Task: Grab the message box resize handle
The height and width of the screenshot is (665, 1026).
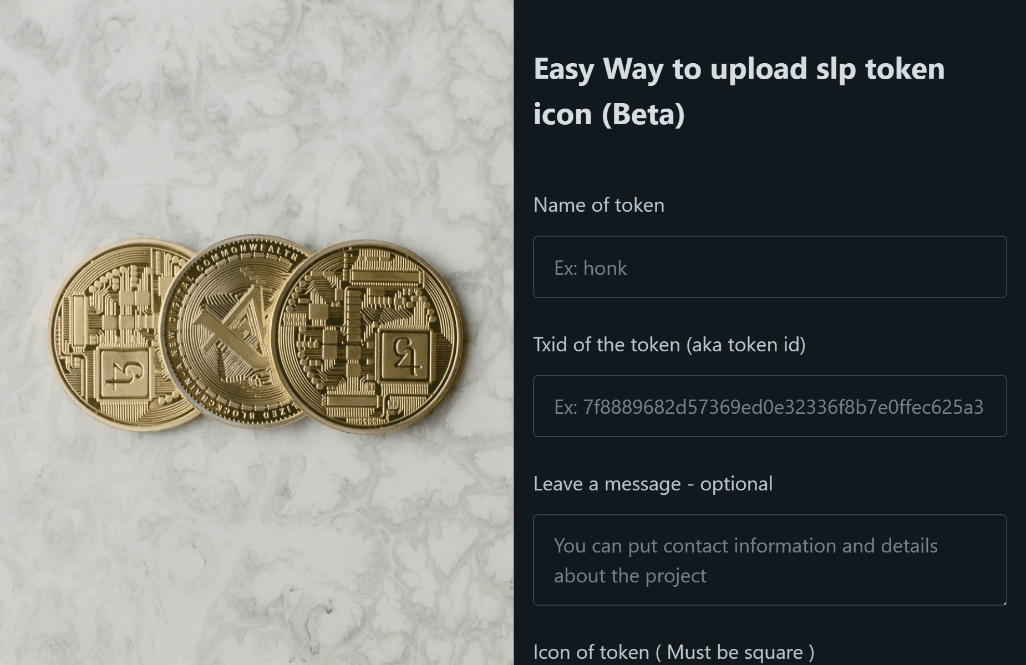Action: tap(1004, 602)
